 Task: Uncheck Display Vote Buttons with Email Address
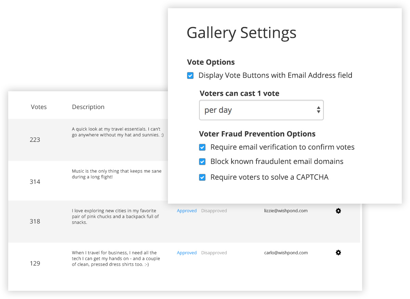[190, 76]
